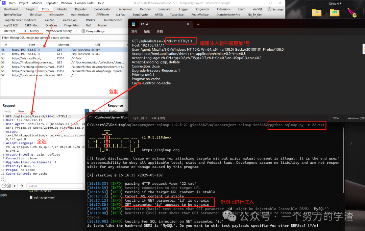Open the folder with green picture
Screen dimensions: 365x231
coord(335,13)
